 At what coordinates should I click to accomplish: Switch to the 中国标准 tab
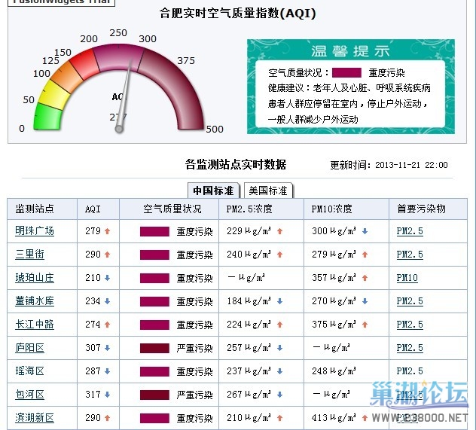(213, 191)
